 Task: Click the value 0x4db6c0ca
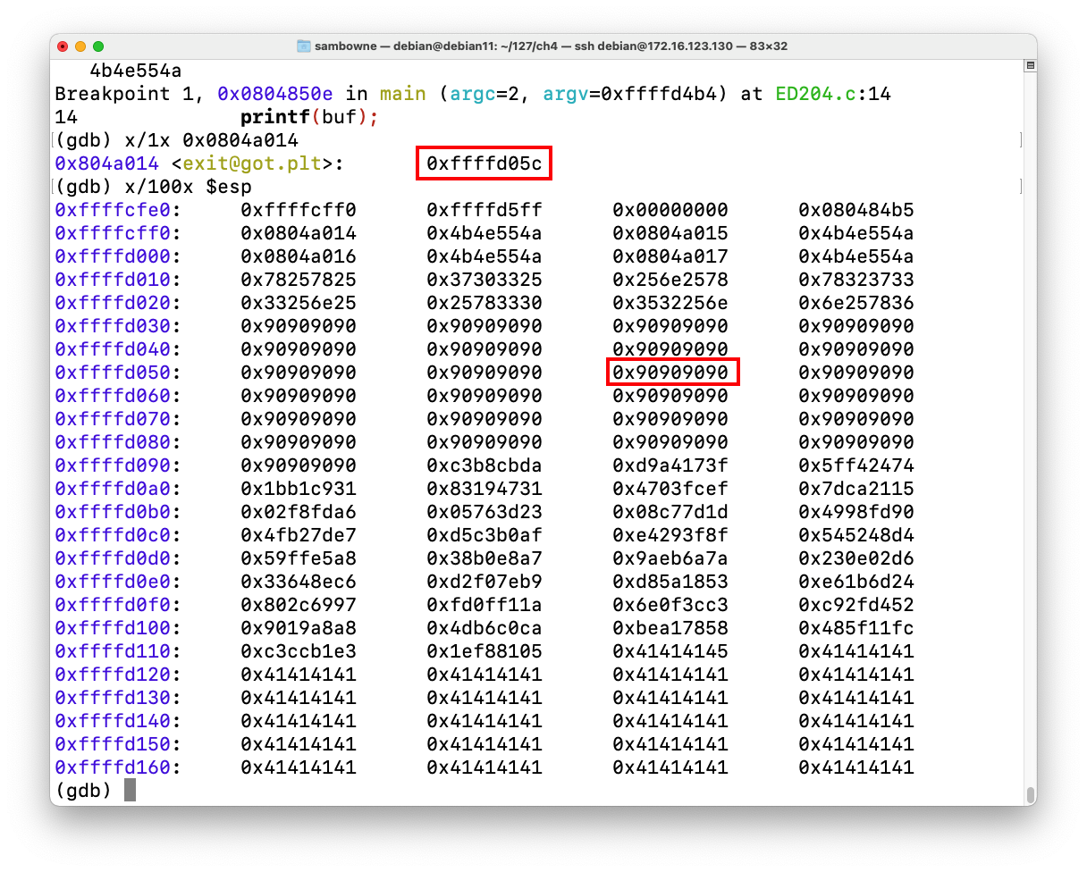click(485, 628)
